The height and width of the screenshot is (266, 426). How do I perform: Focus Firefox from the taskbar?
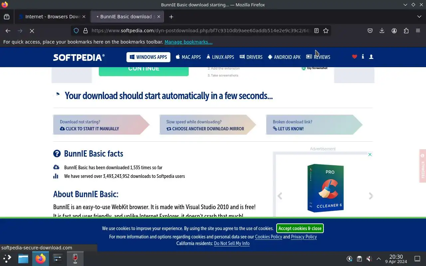tap(41, 258)
